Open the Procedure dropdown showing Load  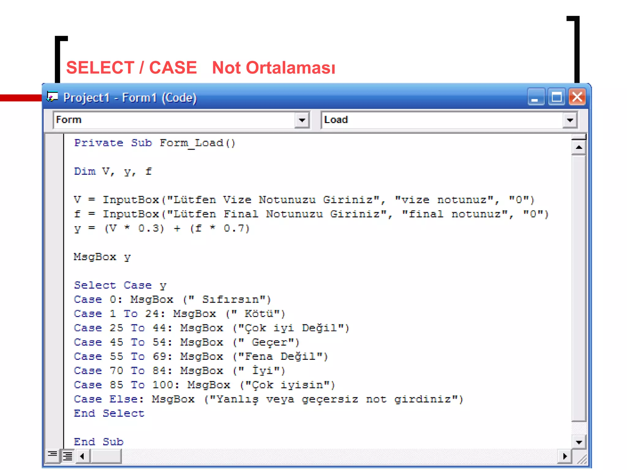pyautogui.click(x=570, y=120)
